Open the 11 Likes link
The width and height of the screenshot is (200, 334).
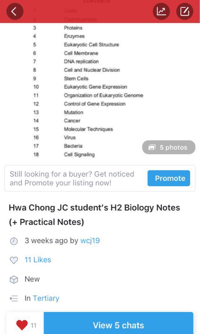(38, 260)
